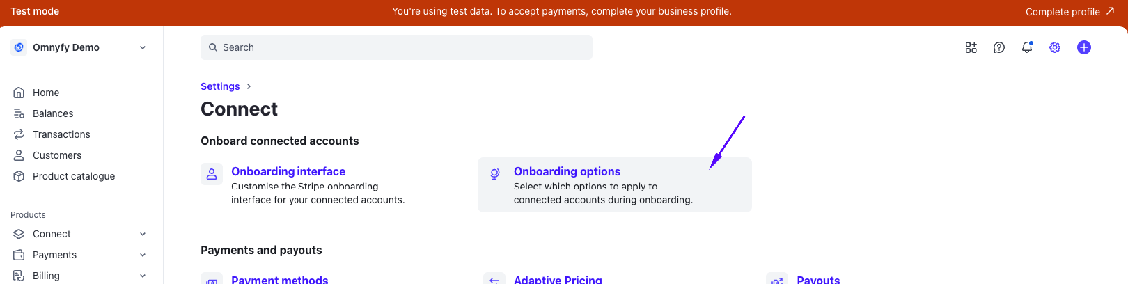
Task: Open the notifications bell icon
Action: click(x=1026, y=47)
